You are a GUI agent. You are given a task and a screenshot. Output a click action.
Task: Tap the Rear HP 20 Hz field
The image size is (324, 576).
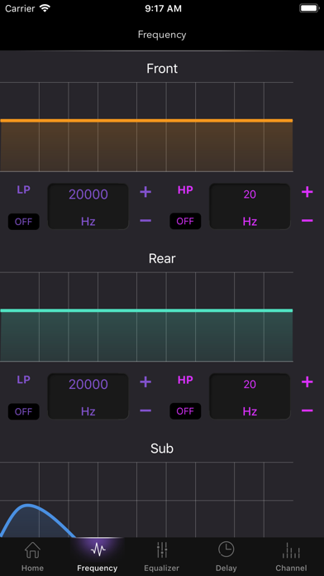tap(250, 396)
